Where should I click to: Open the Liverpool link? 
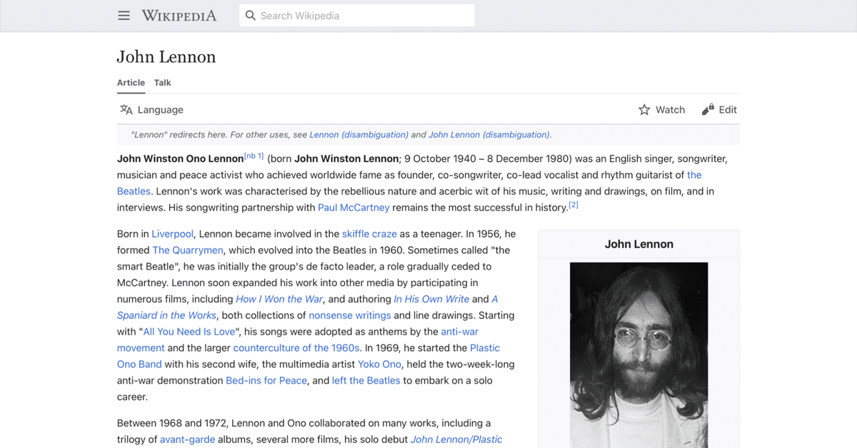[172, 234]
